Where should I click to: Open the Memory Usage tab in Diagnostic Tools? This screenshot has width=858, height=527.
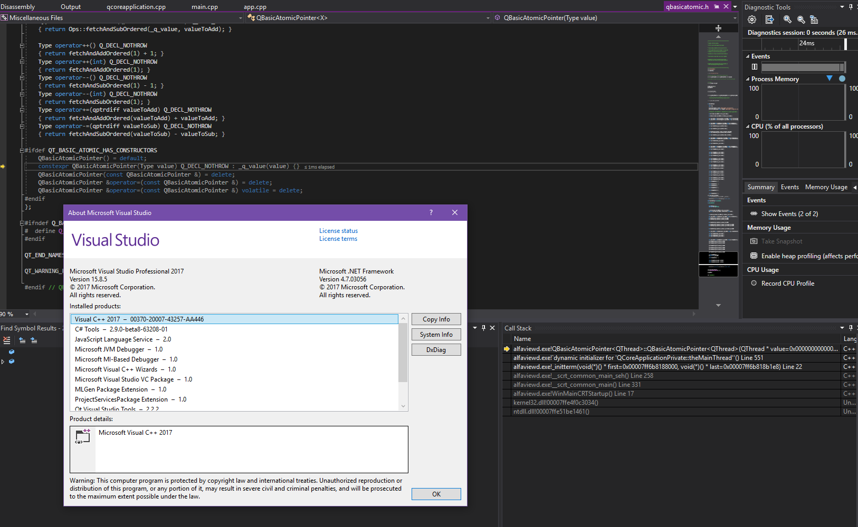(x=826, y=187)
